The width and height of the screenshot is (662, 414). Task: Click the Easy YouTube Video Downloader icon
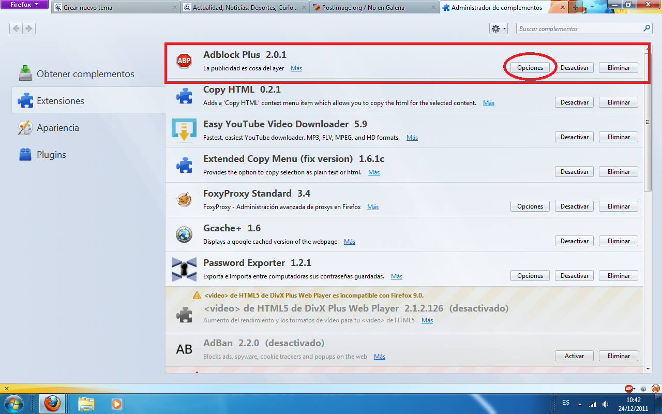184,130
